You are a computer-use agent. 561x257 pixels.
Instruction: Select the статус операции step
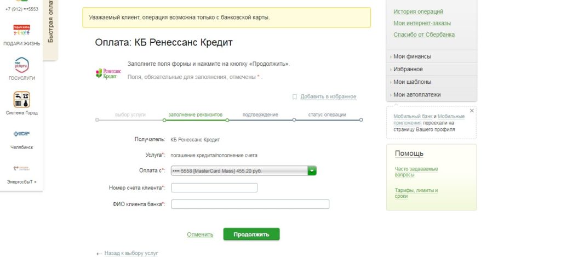tap(327, 115)
